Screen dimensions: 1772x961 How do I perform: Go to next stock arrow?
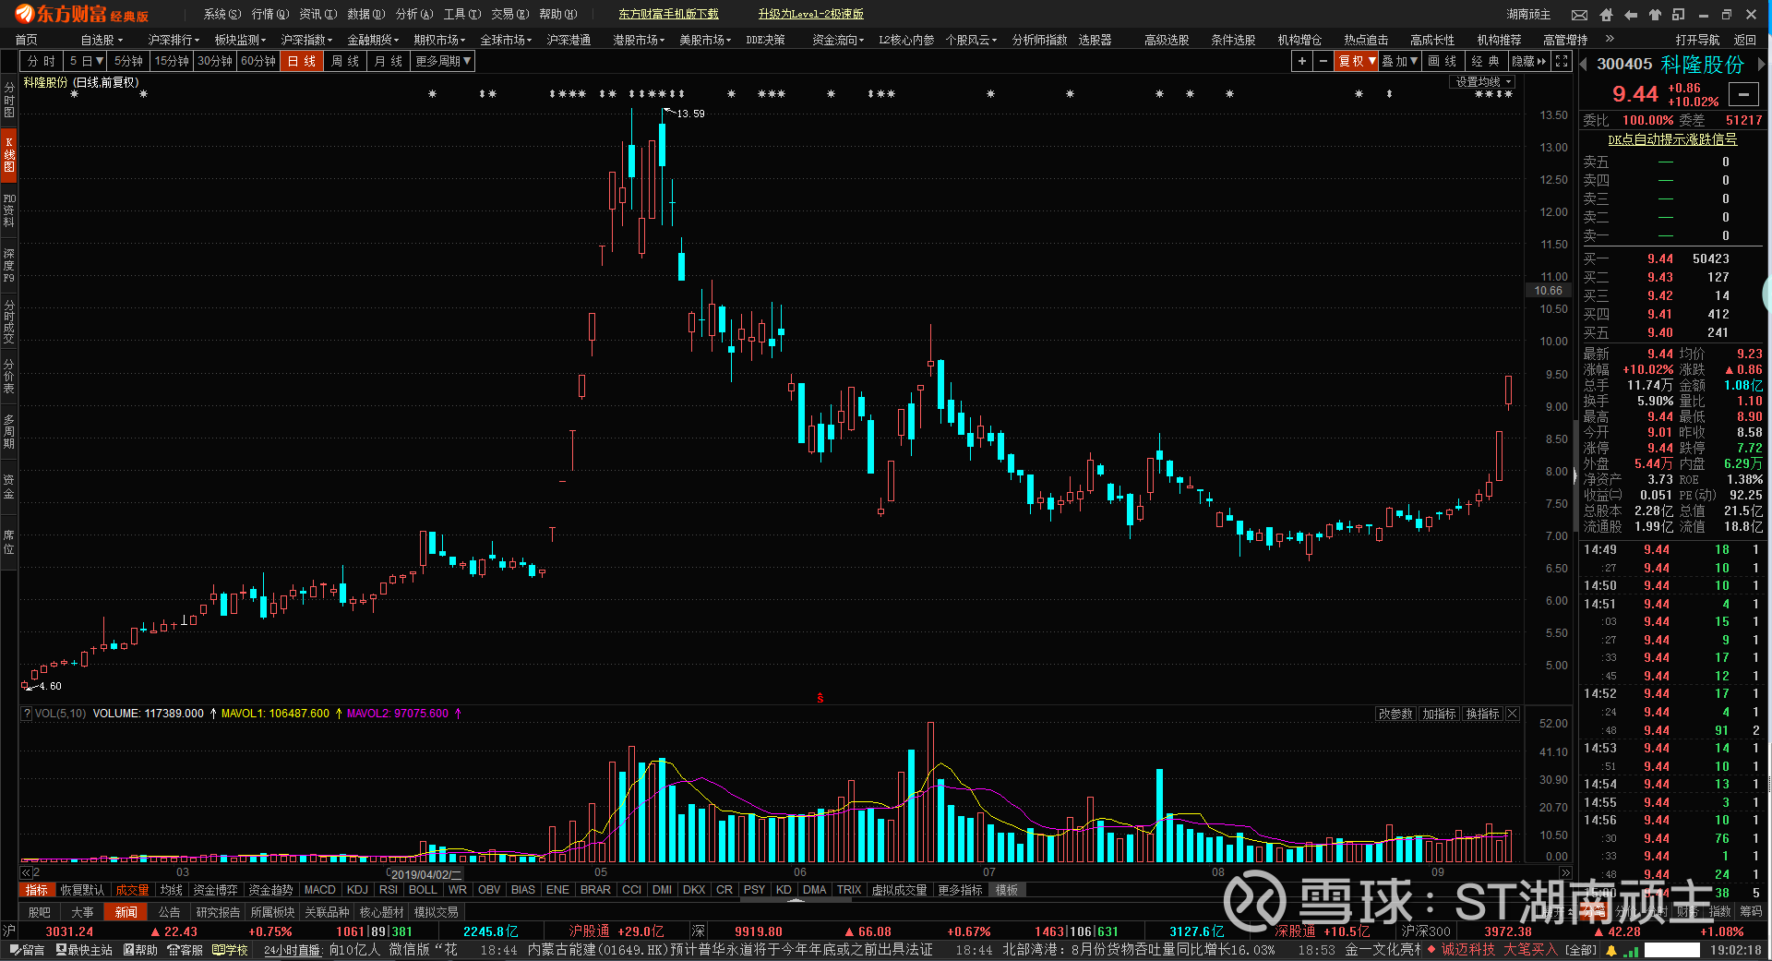click(1761, 65)
